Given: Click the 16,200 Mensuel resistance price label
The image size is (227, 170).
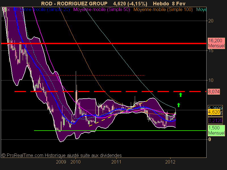Looking at the screenshot, I should (217, 43).
